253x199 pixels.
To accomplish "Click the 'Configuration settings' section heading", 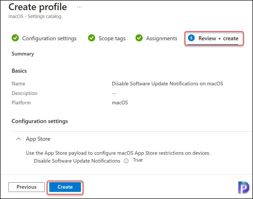I will click(x=40, y=121).
